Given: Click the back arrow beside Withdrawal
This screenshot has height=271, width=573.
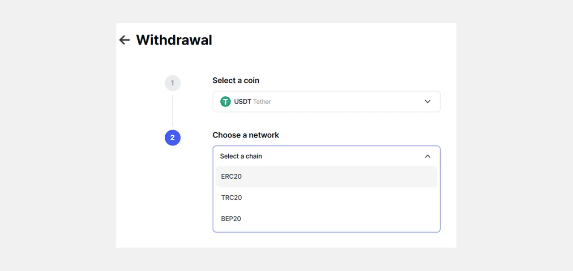Looking at the screenshot, I should click(x=124, y=40).
